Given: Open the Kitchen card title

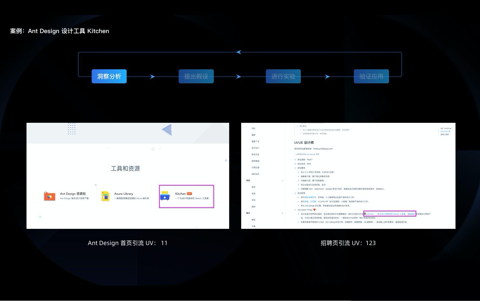Looking at the screenshot, I should (x=180, y=194).
